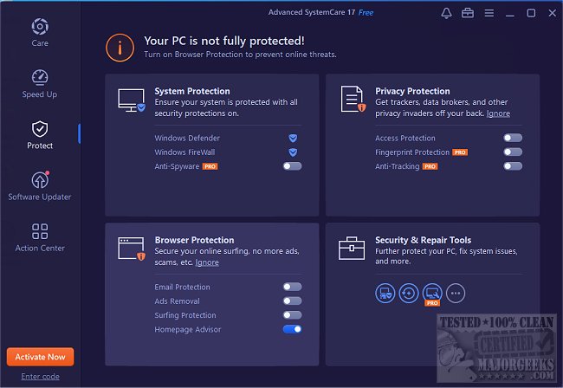
Task: Click the Windows FireWall label
Action: [184, 152]
